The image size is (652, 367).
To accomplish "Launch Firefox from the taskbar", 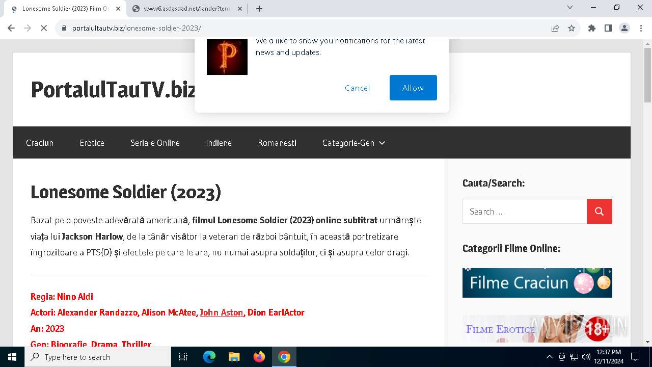I will (259, 357).
